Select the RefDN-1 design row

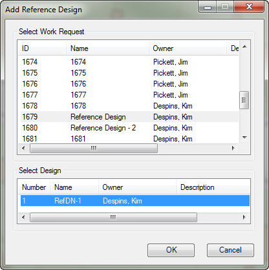point(135,201)
